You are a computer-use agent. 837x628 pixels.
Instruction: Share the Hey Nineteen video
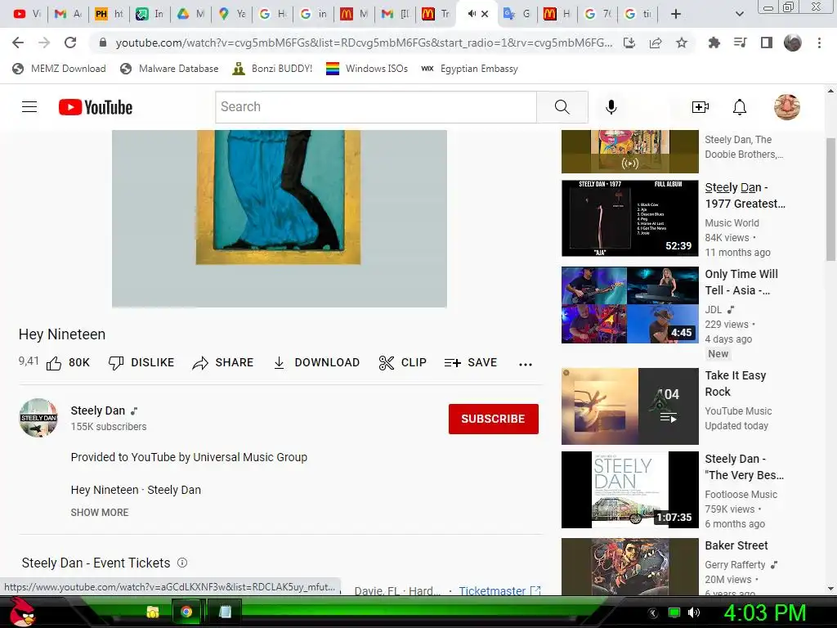click(x=223, y=362)
